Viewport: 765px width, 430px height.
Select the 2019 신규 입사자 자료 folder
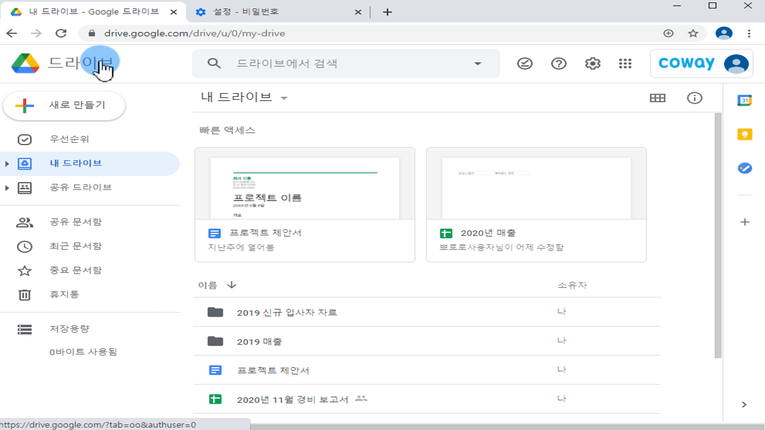(427, 312)
